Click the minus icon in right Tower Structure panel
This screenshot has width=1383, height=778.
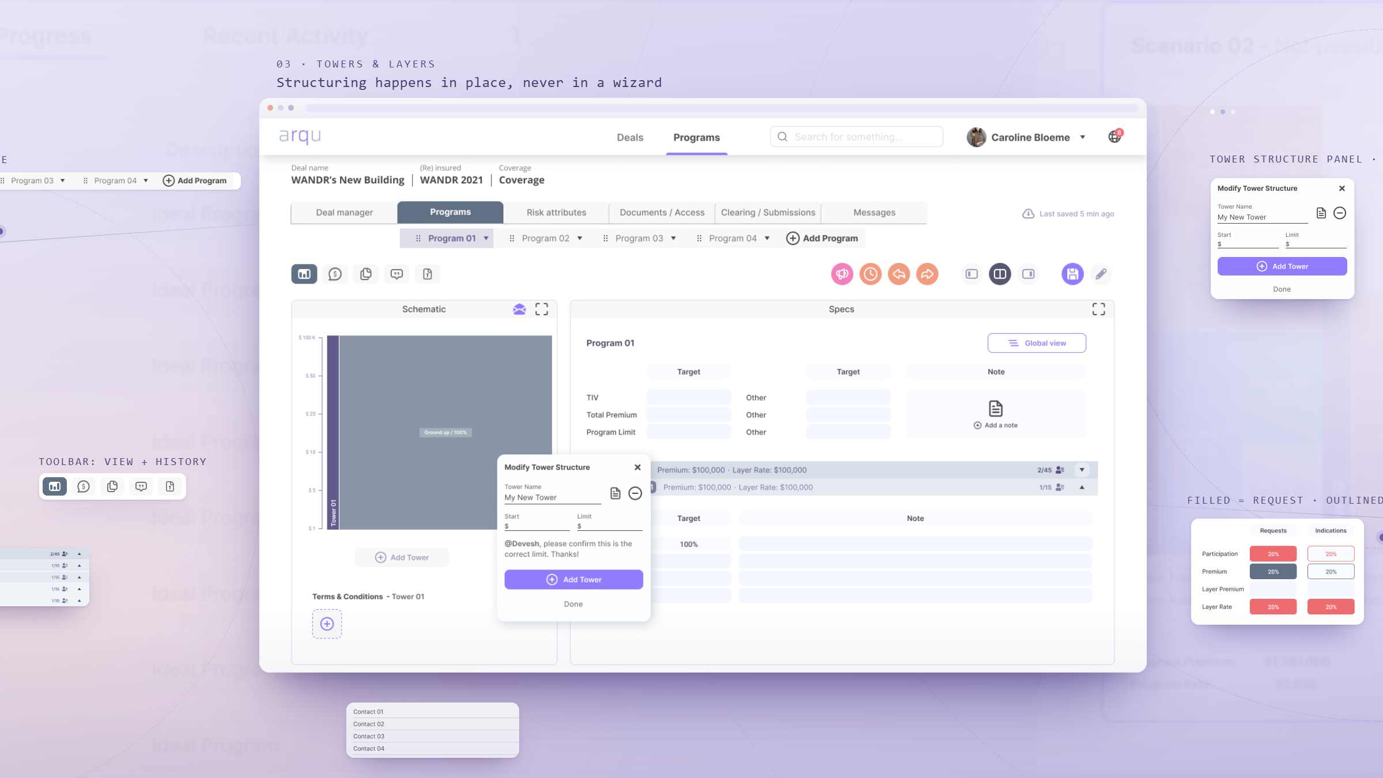[x=1340, y=213]
